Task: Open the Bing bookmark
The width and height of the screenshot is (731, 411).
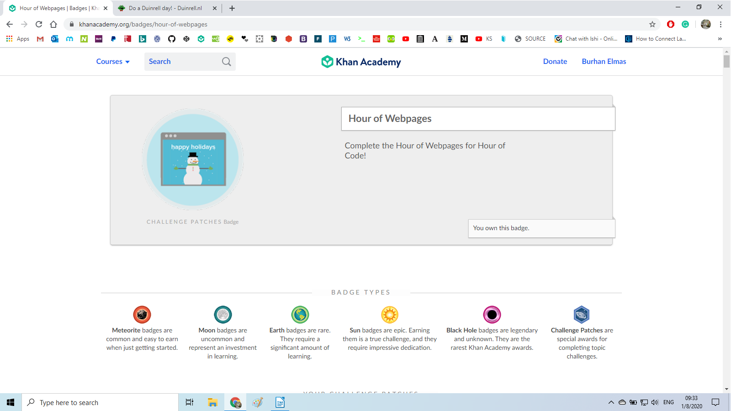Action: [143, 39]
